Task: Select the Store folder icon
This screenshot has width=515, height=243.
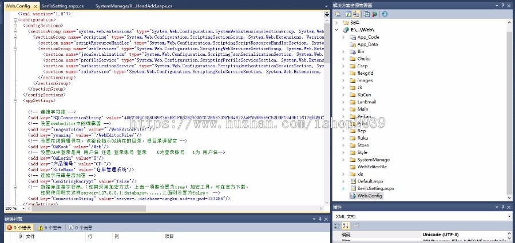Action: click(352, 145)
